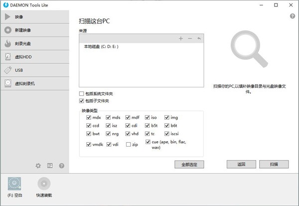
Task: Click the plus icon to add a source
Action: click(180, 38)
